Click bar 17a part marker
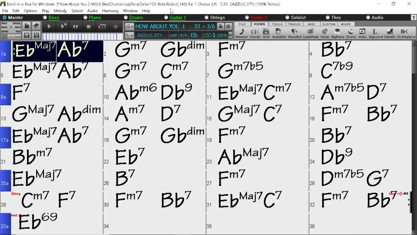Viewport: 417px width, 235px height. click(6, 137)
